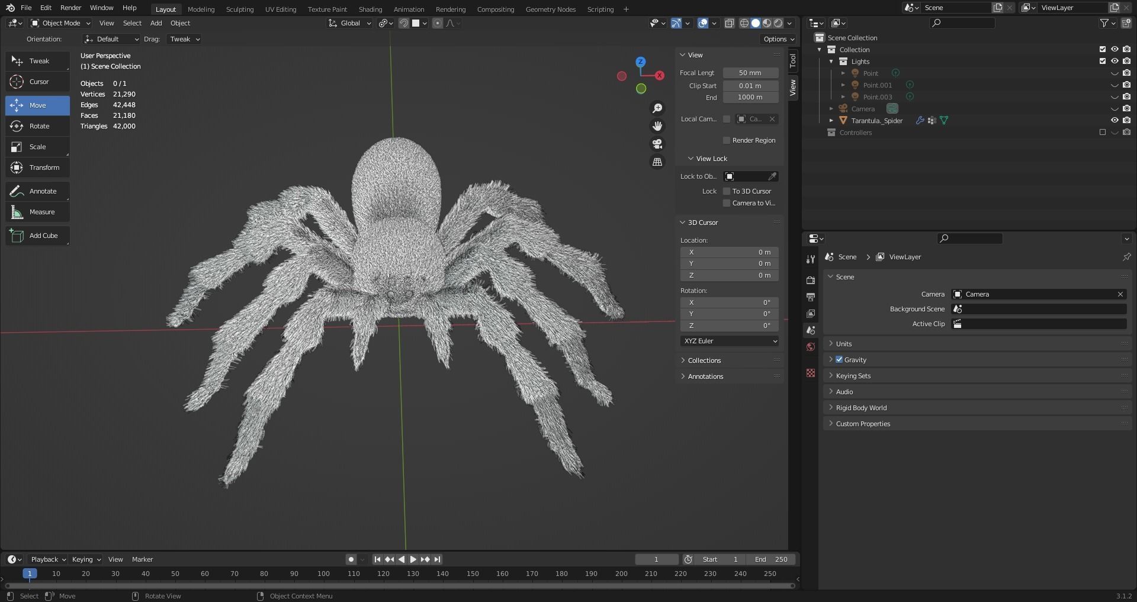Toggle X-ray display icon
The height and width of the screenshot is (602, 1137).
[x=730, y=23]
